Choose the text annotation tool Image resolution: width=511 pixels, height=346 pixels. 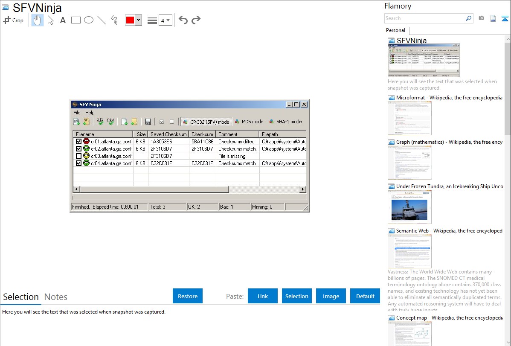click(63, 20)
